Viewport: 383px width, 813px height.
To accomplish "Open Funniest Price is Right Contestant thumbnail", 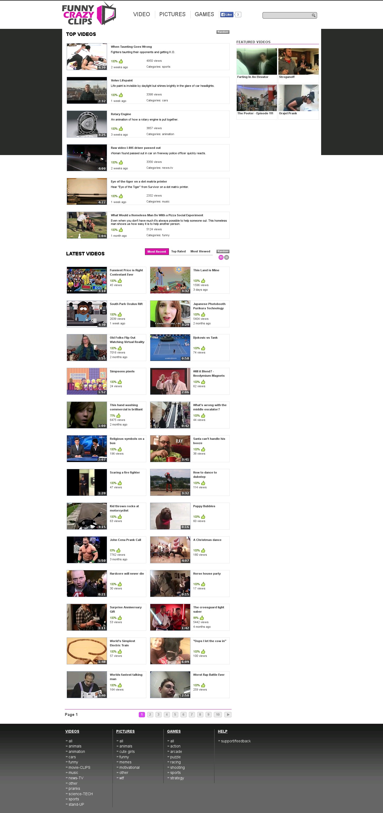I will point(87,280).
